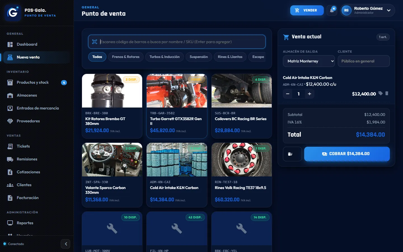Screen dimensions: 403x252
Task: Select the Suspensión filter
Action: click(x=199, y=57)
